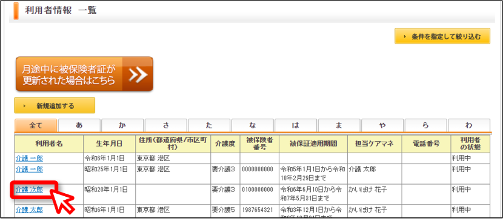Switch to the ま tab

click(339, 125)
